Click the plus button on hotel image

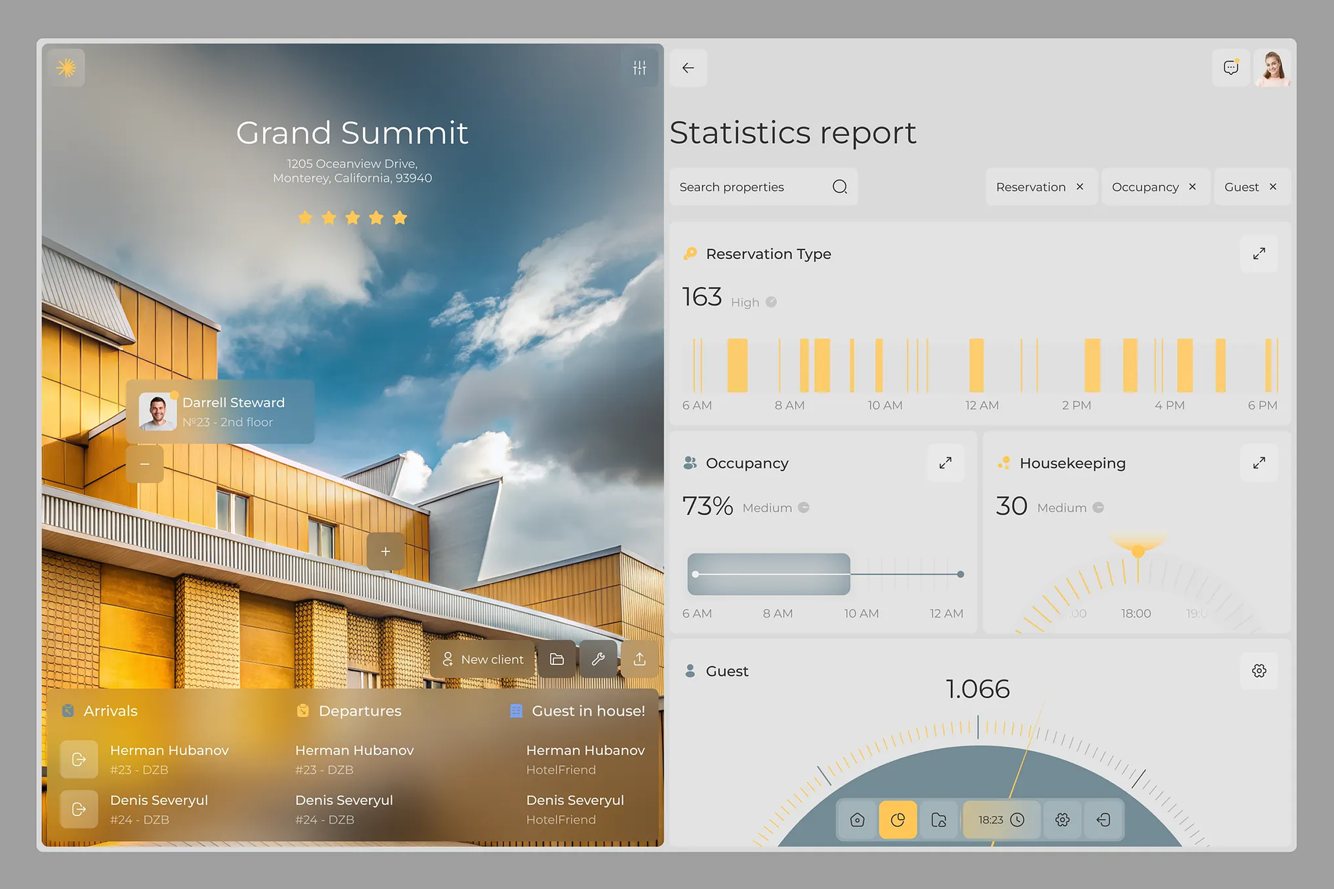pos(385,551)
